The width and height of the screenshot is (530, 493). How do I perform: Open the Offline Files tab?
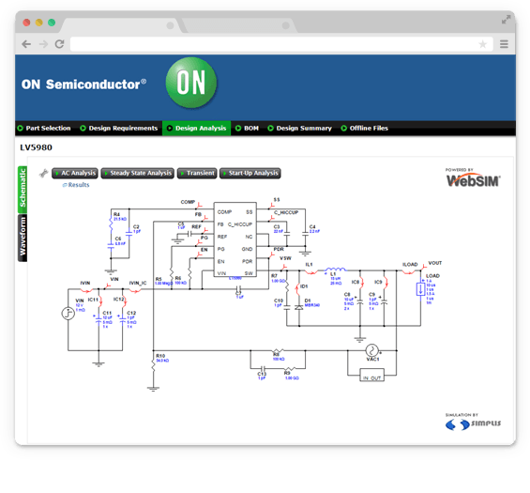pos(365,129)
